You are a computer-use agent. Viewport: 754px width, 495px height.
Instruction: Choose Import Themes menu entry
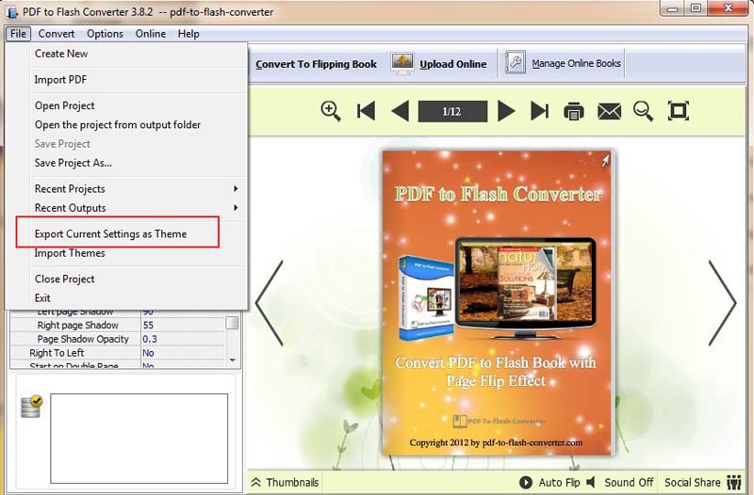pos(70,253)
